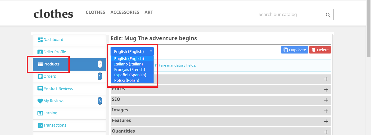
Task: Expand the Features section
Action: pos(326,121)
